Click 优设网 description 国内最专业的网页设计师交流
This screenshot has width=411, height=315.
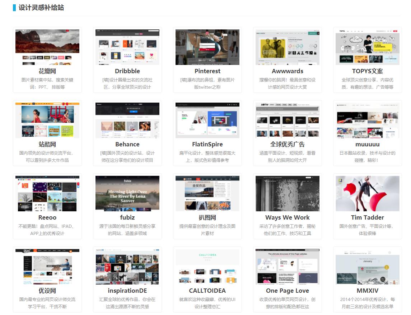coord(47,303)
